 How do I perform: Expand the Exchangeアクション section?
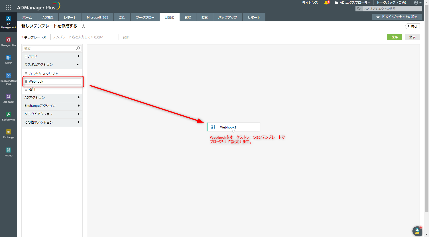point(52,106)
